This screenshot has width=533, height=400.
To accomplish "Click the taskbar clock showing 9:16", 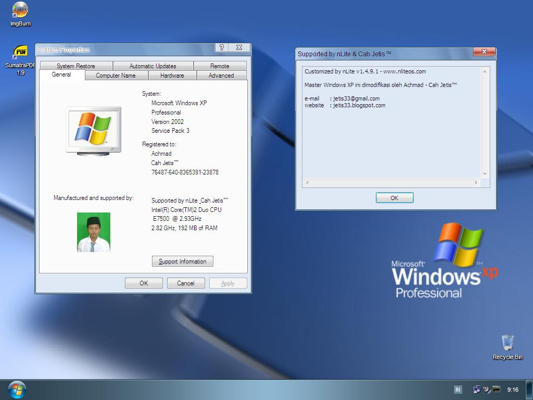I will click(513, 390).
